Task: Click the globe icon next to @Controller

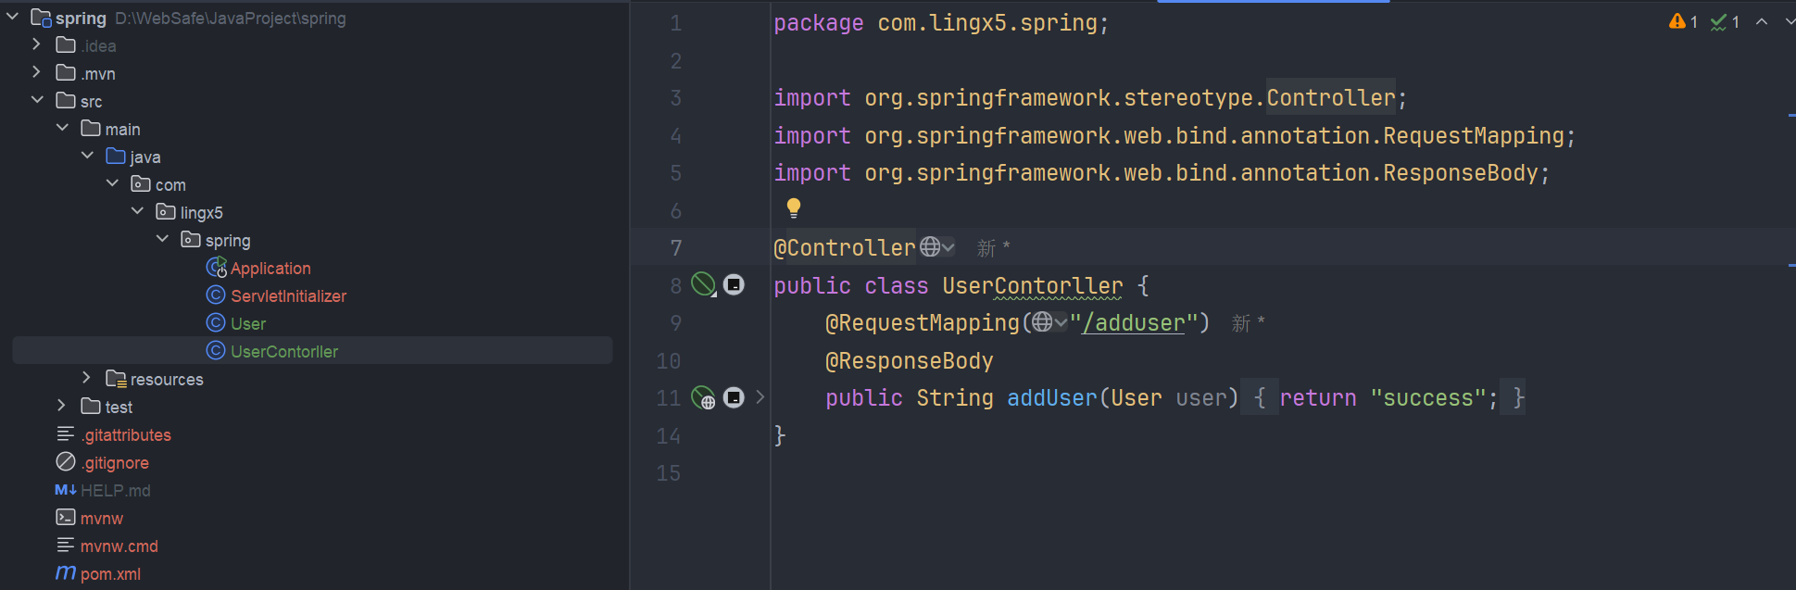Action: [x=931, y=246]
